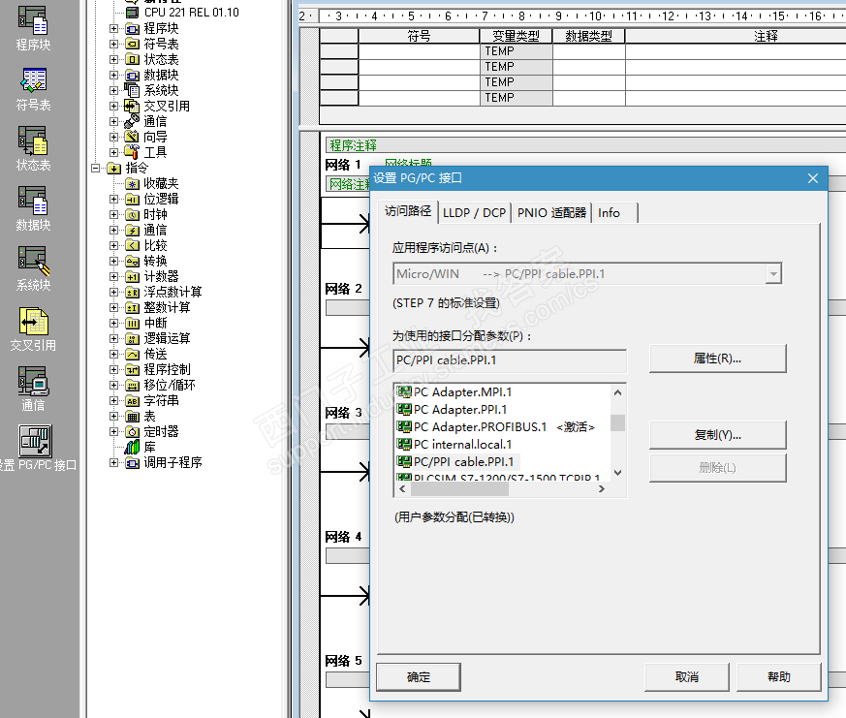This screenshot has height=718, width=846.
Task: Click the 计数器 instruction folder icon
Action: (132, 277)
